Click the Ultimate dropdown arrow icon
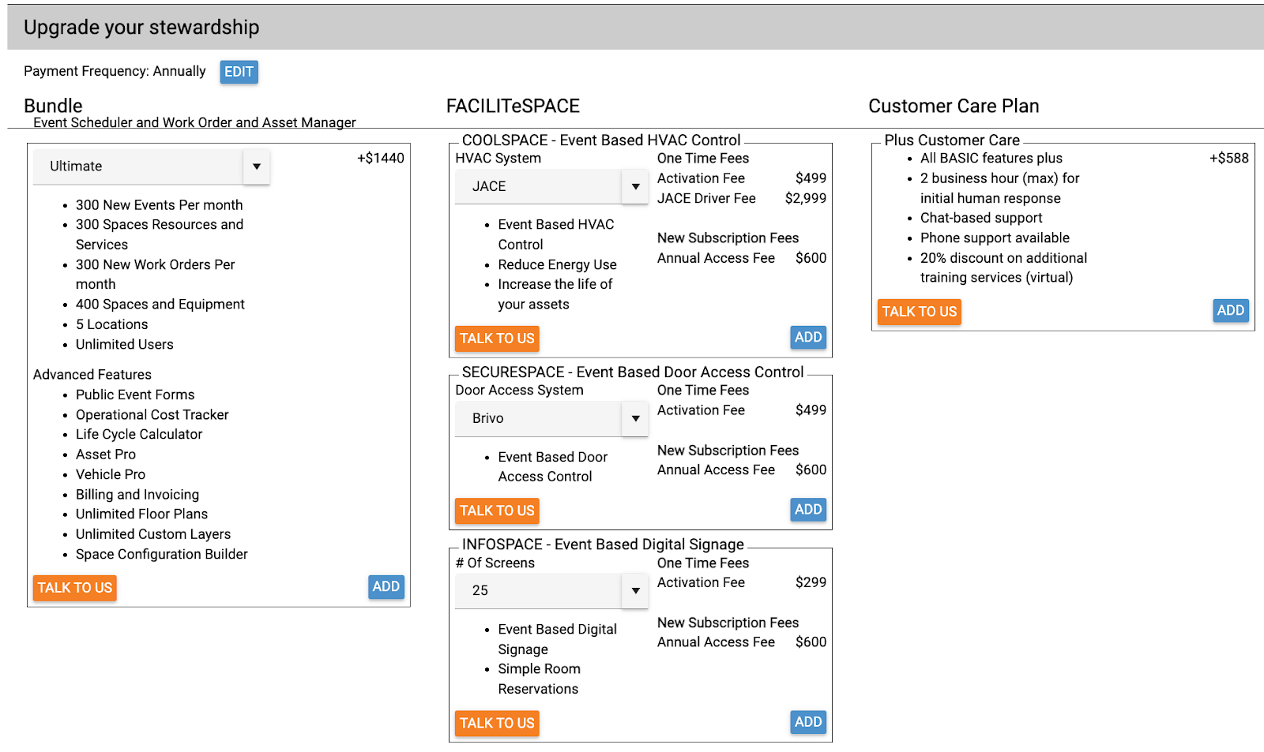This screenshot has width=1264, height=752. pyautogui.click(x=257, y=166)
